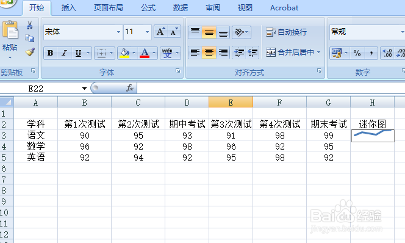Align text right

(223, 53)
